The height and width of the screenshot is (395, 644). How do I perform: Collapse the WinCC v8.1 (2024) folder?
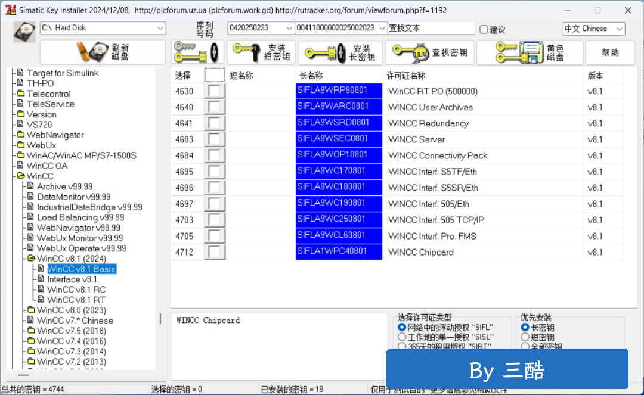pos(31,259)
